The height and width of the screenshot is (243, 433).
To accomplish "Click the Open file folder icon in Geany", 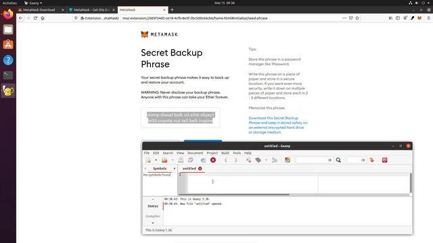I will coord(164,160).
